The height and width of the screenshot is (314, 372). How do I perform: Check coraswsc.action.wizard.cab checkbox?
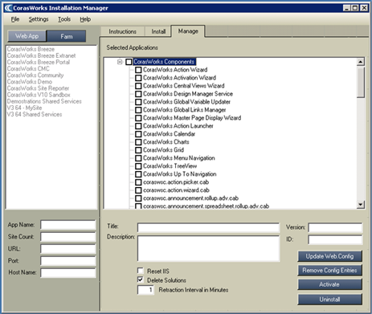point(138,190)
